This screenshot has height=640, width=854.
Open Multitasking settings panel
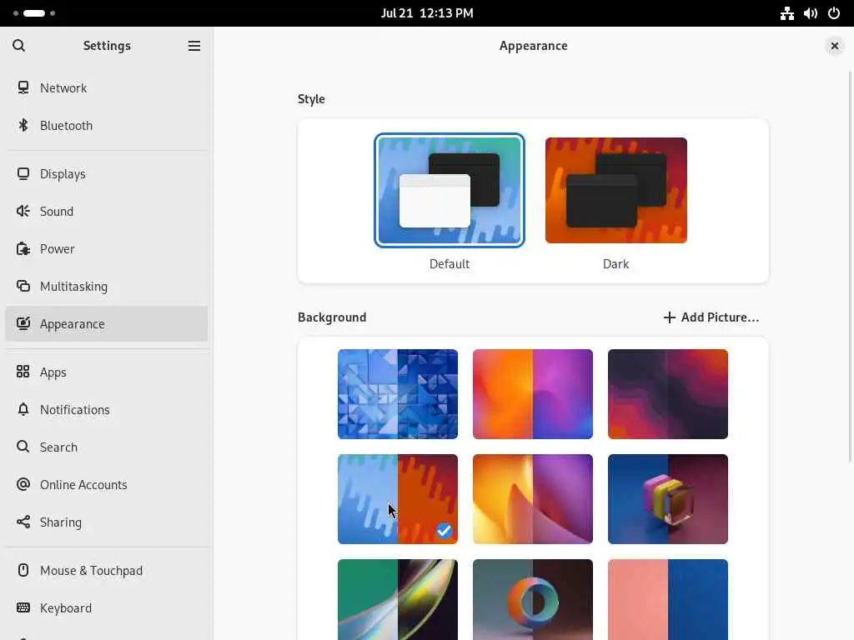[x=107, y=287]
